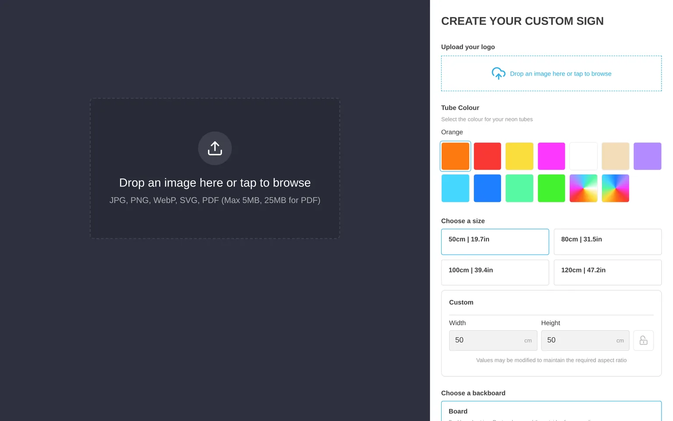Click the 'Drop an image here or tap to browse' link in sidebar
The width and height of the screenshot is (673, 421).
[560, 74]
